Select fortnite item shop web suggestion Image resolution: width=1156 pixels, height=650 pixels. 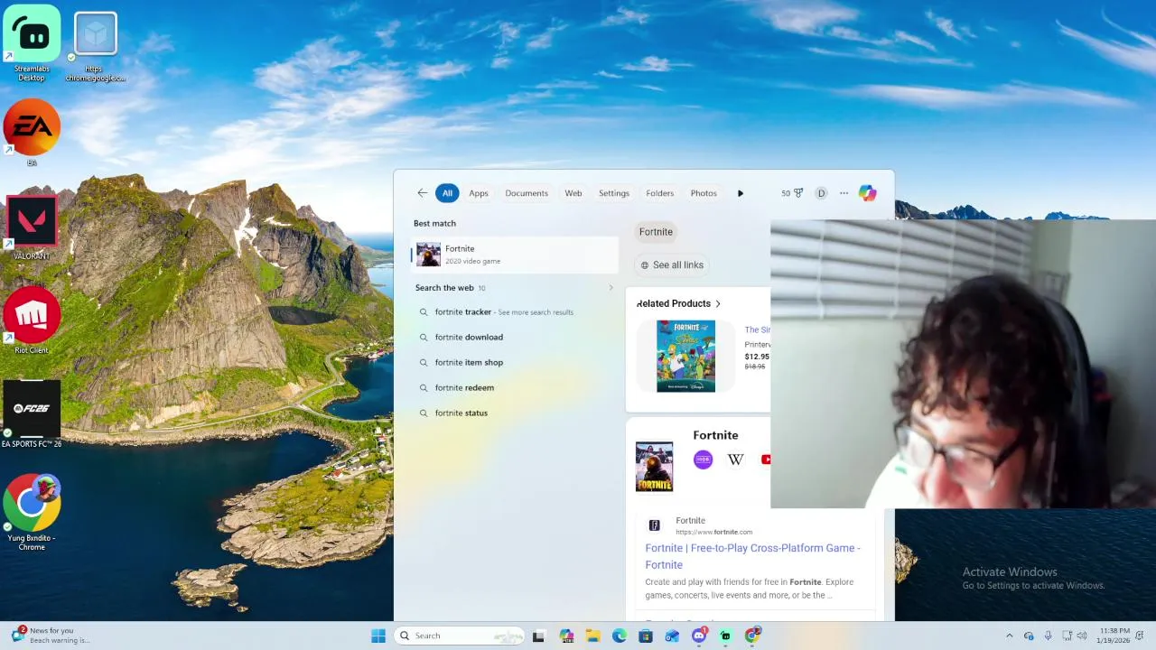[x=515, y=362]
